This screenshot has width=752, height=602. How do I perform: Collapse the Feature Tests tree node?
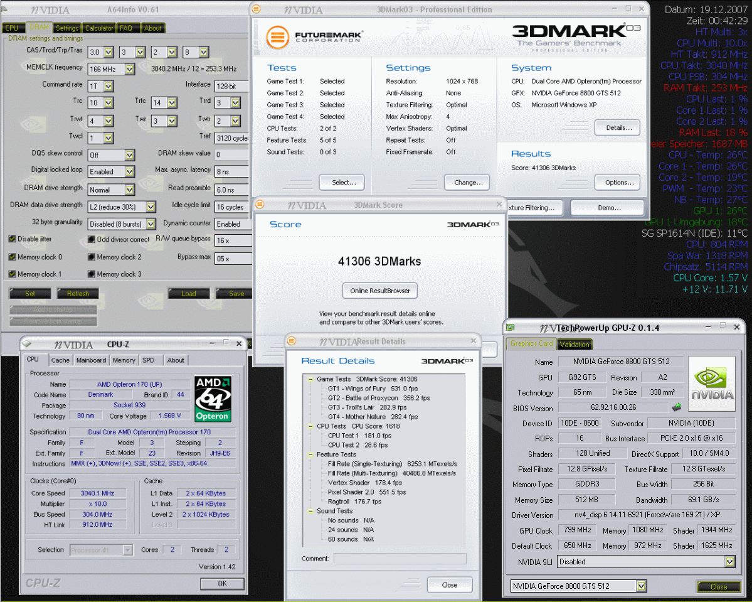[311, 454]
